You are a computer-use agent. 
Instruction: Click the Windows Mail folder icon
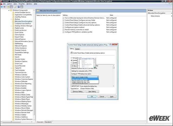coord(13,92)
